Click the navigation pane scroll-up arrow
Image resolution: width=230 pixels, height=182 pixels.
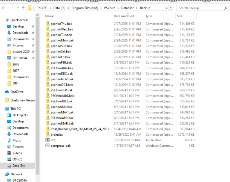pos(37,15)
